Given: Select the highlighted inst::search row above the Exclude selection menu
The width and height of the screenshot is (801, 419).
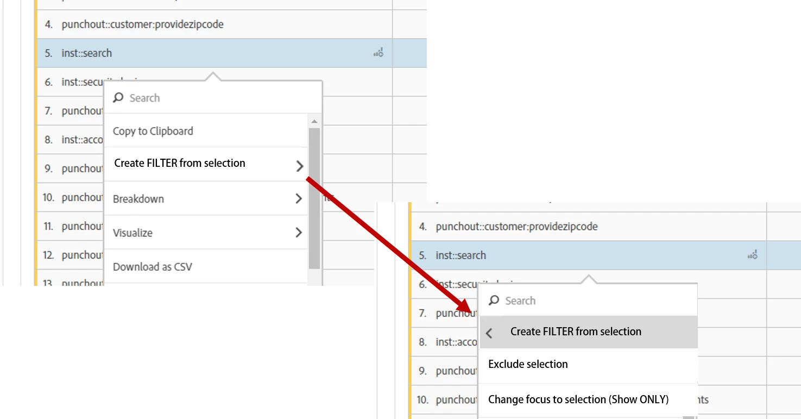Looking at the screenshot, I should point(588,255).
